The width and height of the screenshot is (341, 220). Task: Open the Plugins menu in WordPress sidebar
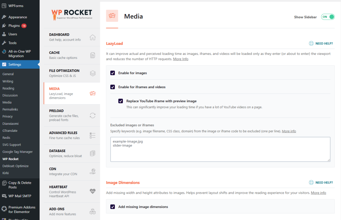[x=14, y=26]
